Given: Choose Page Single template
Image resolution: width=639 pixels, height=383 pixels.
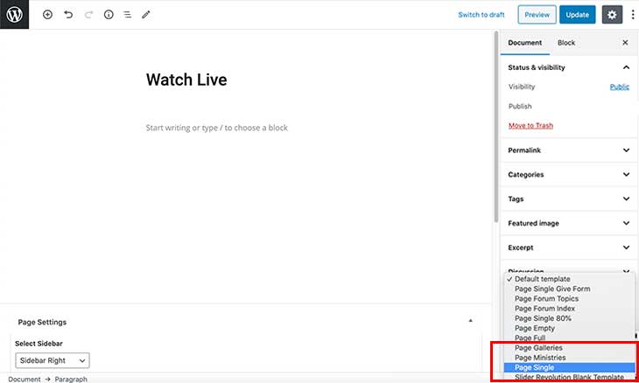Looking at the screenshot, I should (x=569, y=367).
